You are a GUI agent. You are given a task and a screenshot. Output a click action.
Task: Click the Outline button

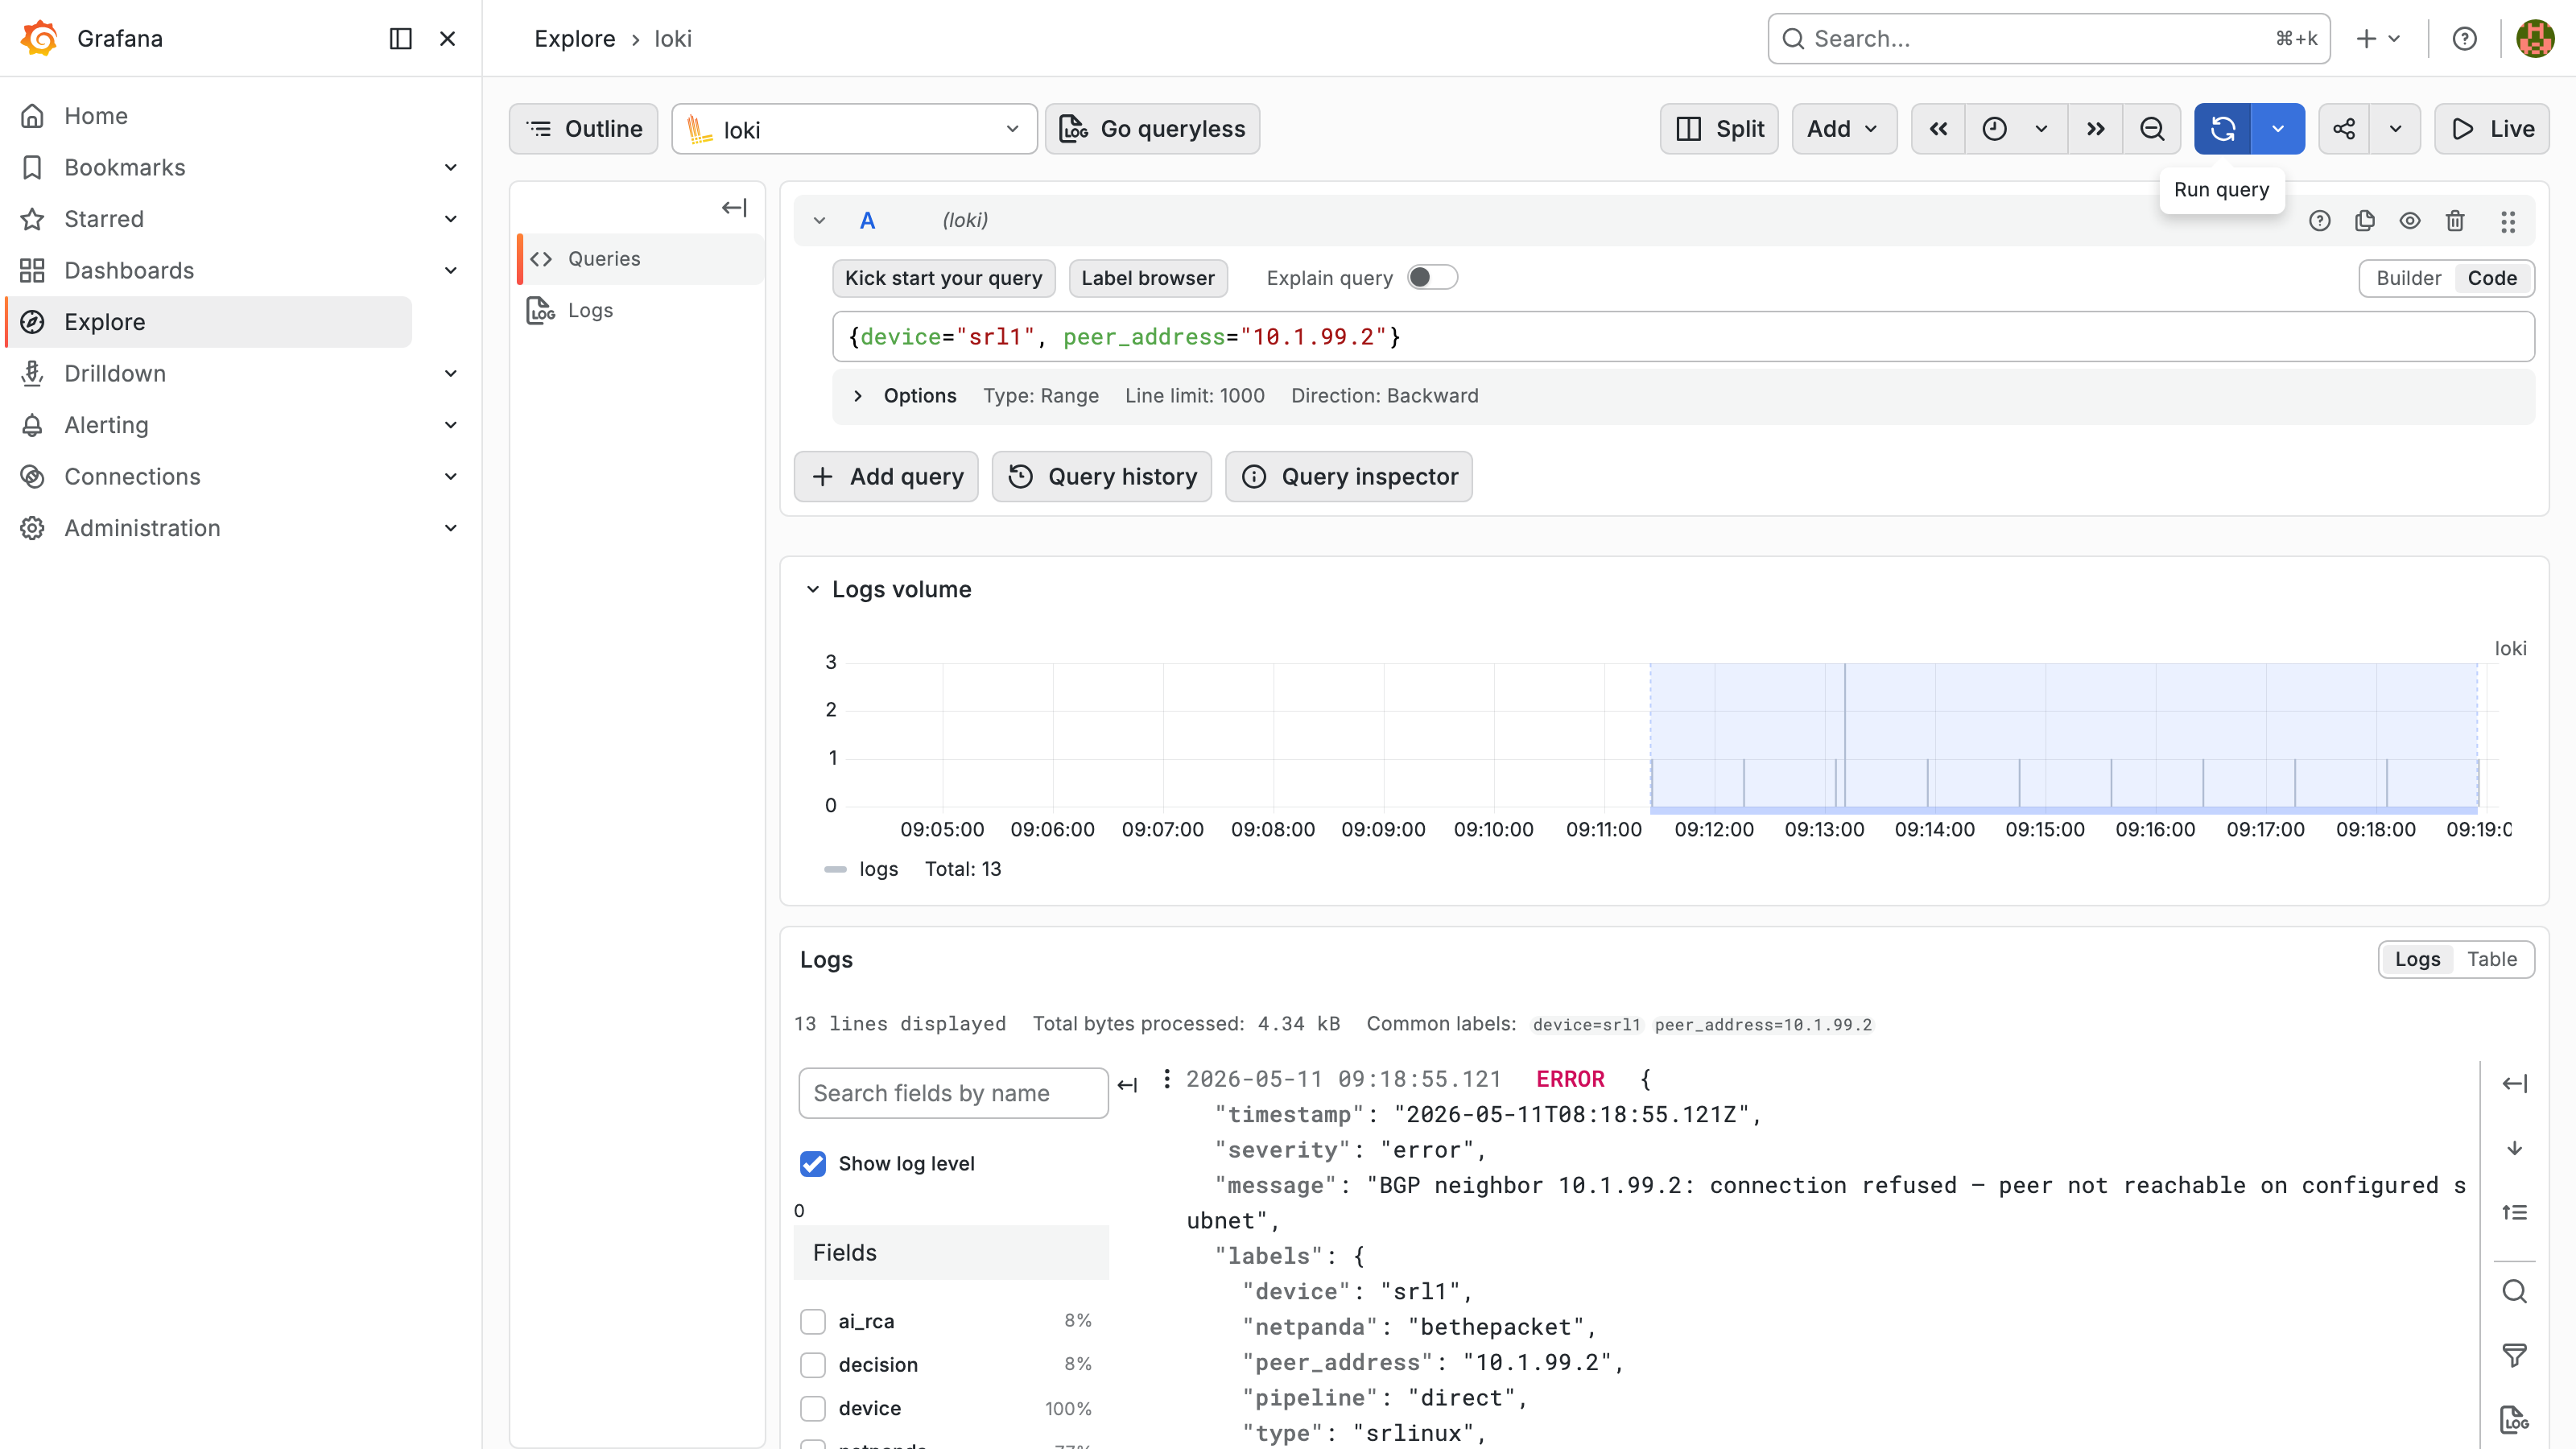coord(583,129)
